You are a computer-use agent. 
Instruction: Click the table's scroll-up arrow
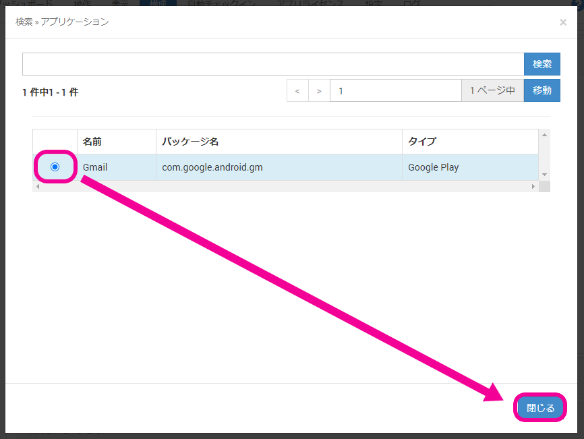(544, 135)
